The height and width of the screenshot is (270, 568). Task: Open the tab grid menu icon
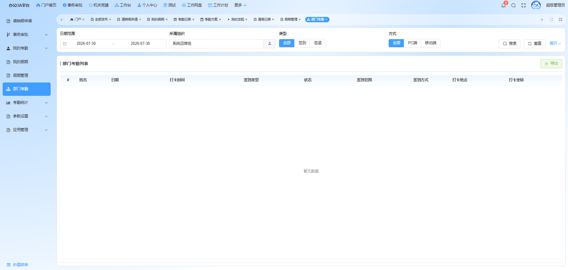click(x=561, y=20)
